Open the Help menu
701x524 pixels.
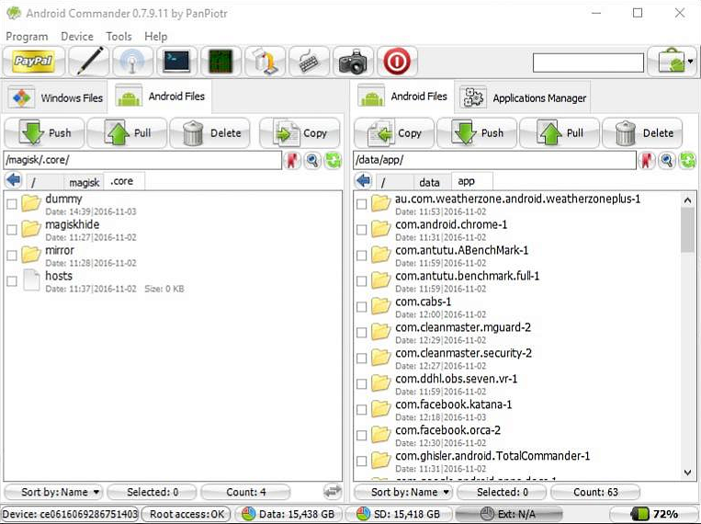coord(155,36)
